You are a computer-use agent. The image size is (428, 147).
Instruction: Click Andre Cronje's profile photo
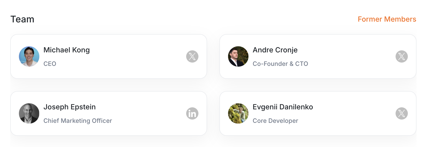[x=238, y=56]
